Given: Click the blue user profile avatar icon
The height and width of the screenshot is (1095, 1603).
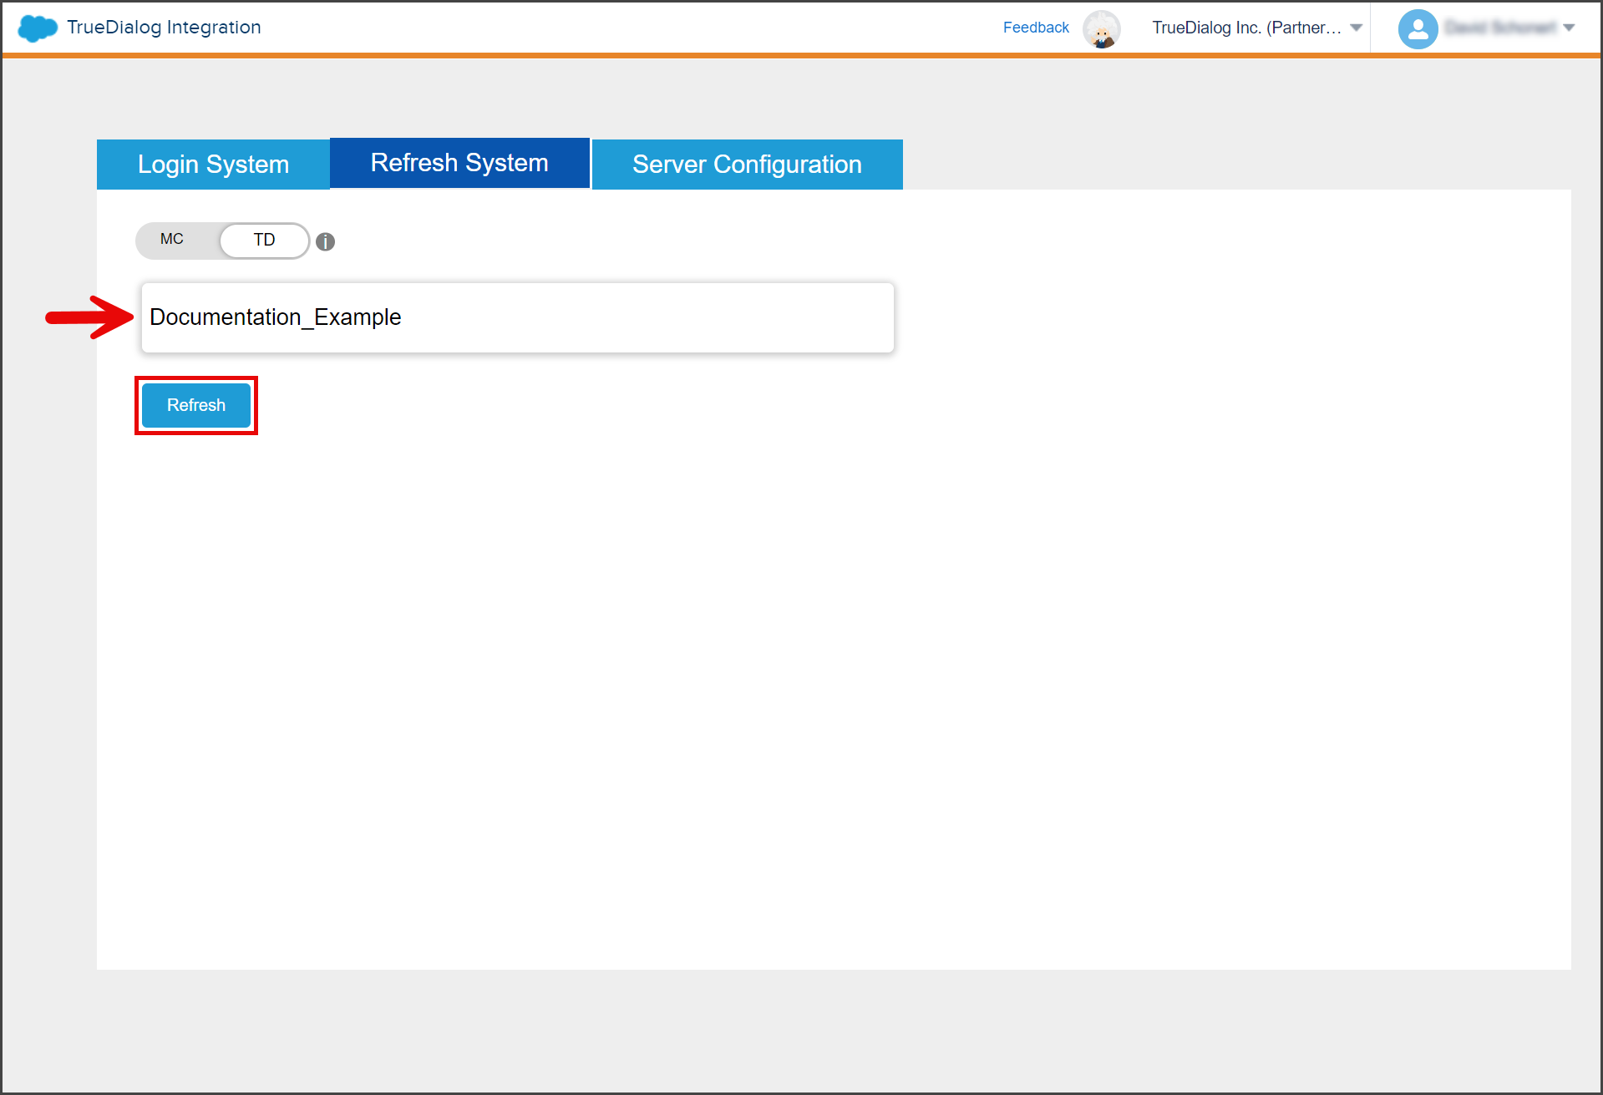Looking at the screenshot, I should pos(1418,29).
